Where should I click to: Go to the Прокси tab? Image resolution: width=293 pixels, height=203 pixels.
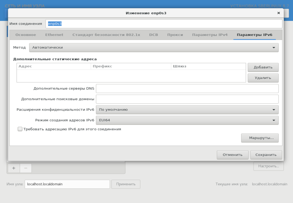(175, 35)
